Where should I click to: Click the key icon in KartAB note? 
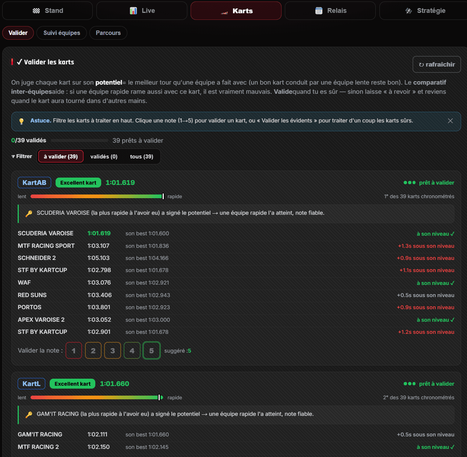(29, 213)
